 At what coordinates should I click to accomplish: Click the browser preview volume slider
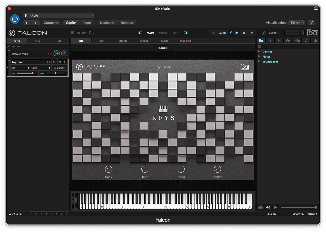pyautogui.click(x=299, y=207)
